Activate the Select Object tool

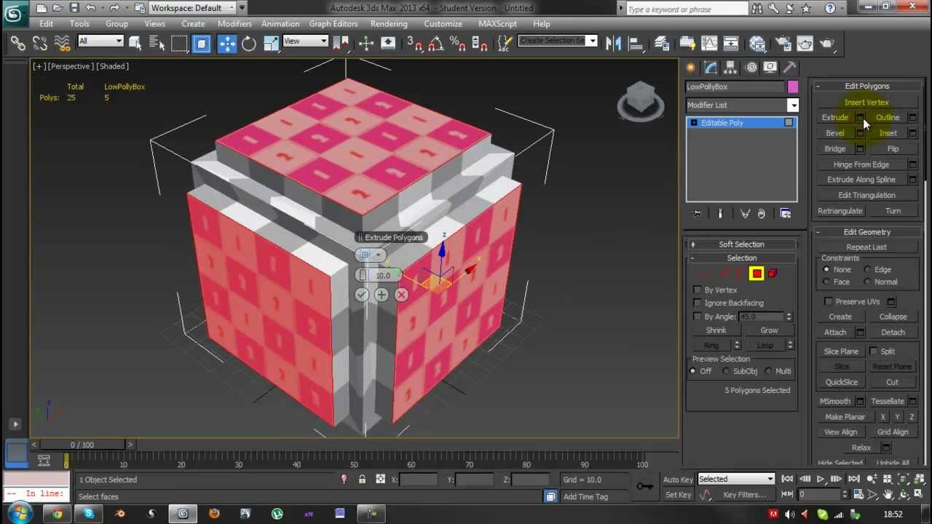(135, 44)
